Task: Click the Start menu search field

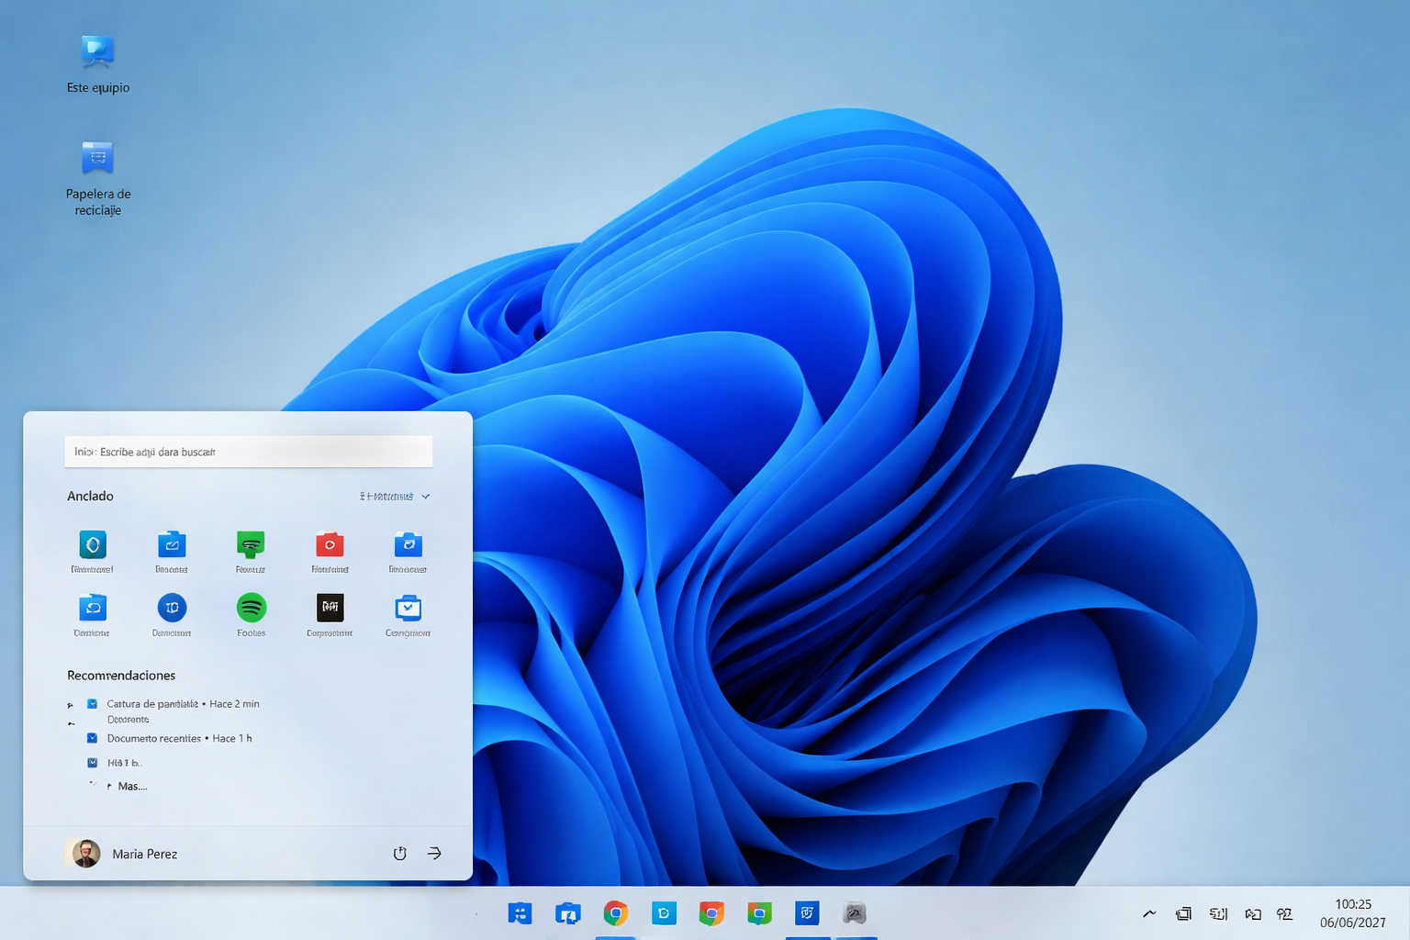Action: pos(248,452)
